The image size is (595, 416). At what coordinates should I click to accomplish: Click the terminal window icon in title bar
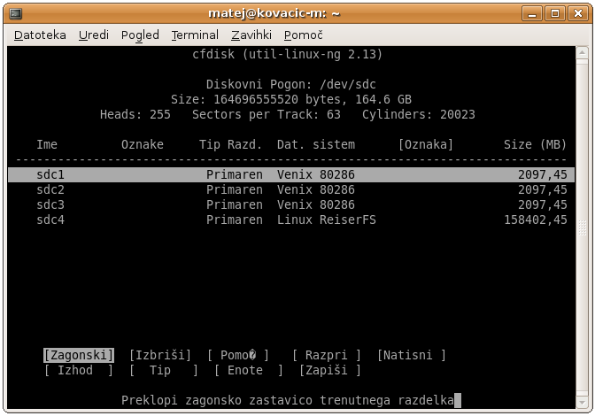tap(16, 13)
